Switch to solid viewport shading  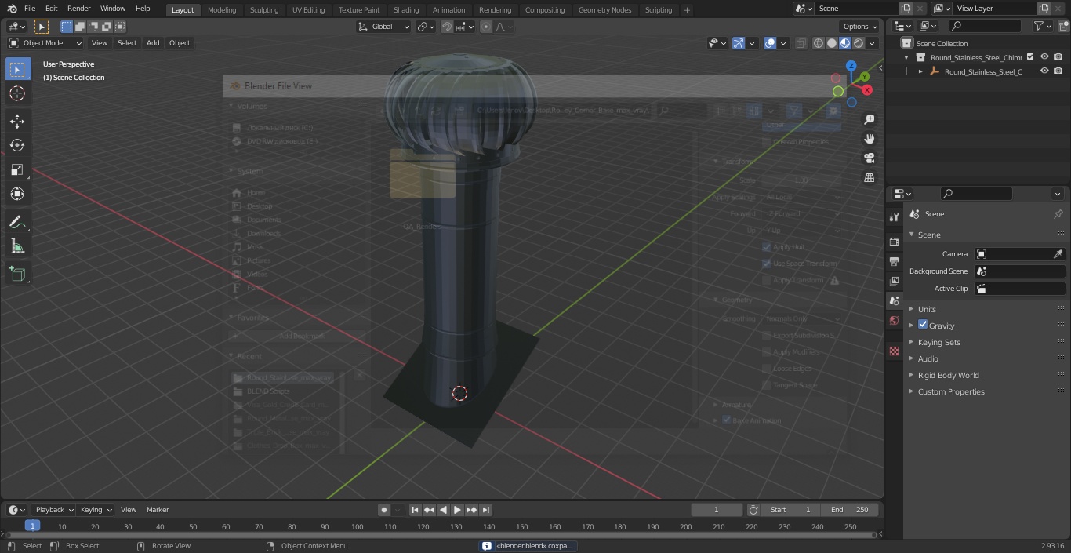832,43
